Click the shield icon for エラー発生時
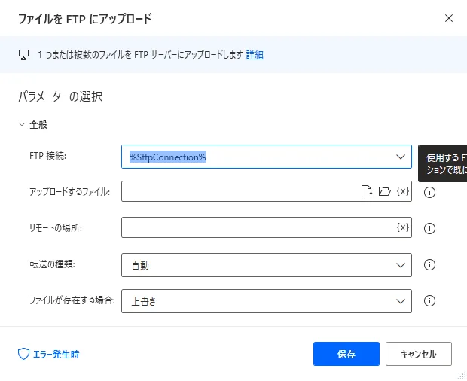Screen dimensions: 467x381 (x=23, y=353)
